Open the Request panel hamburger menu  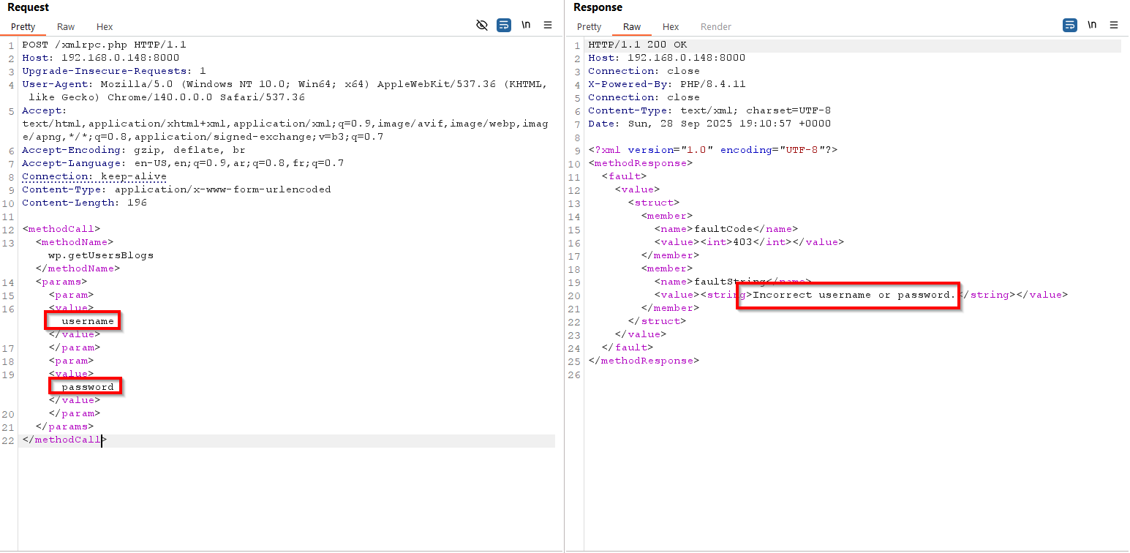click(548, 25)
